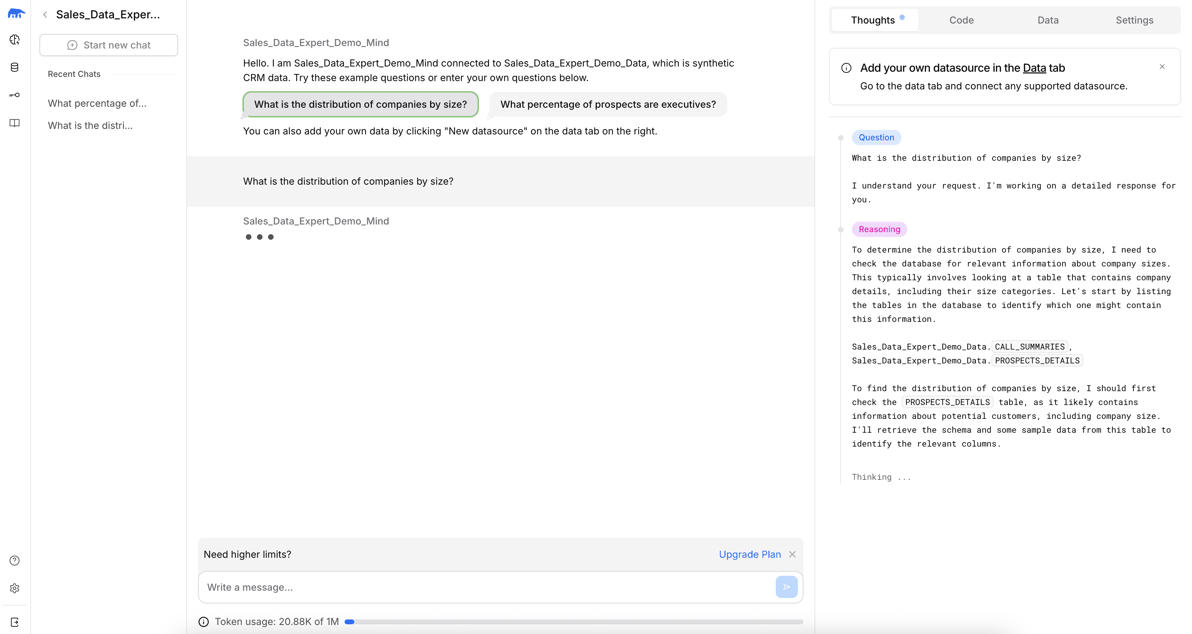Click What is the distribution example prompt
Viewport: 1192px width, 634px height.
click(x=360, y=104)
